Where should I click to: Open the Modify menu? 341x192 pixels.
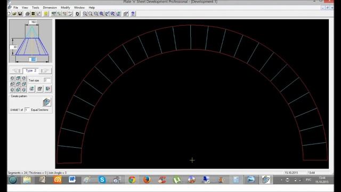coord(65,7)
